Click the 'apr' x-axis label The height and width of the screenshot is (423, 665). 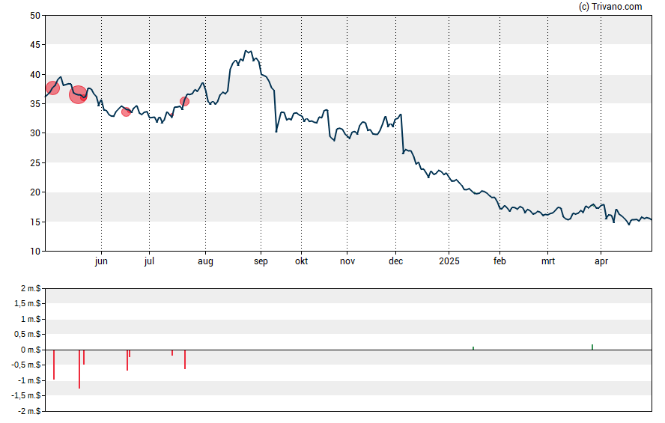601,261
